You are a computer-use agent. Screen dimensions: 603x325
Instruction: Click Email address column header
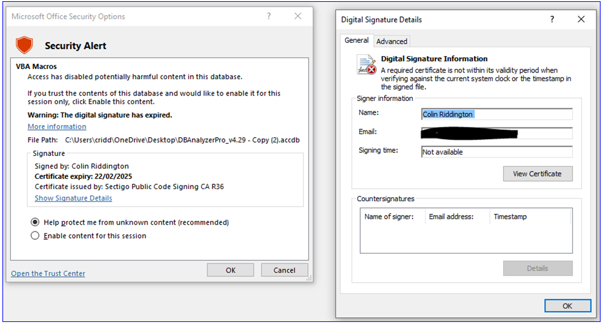pyautogui.click(x=457, y=217)
